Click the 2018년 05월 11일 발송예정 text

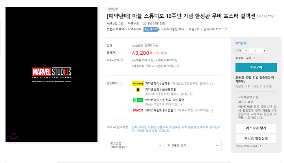255,79
